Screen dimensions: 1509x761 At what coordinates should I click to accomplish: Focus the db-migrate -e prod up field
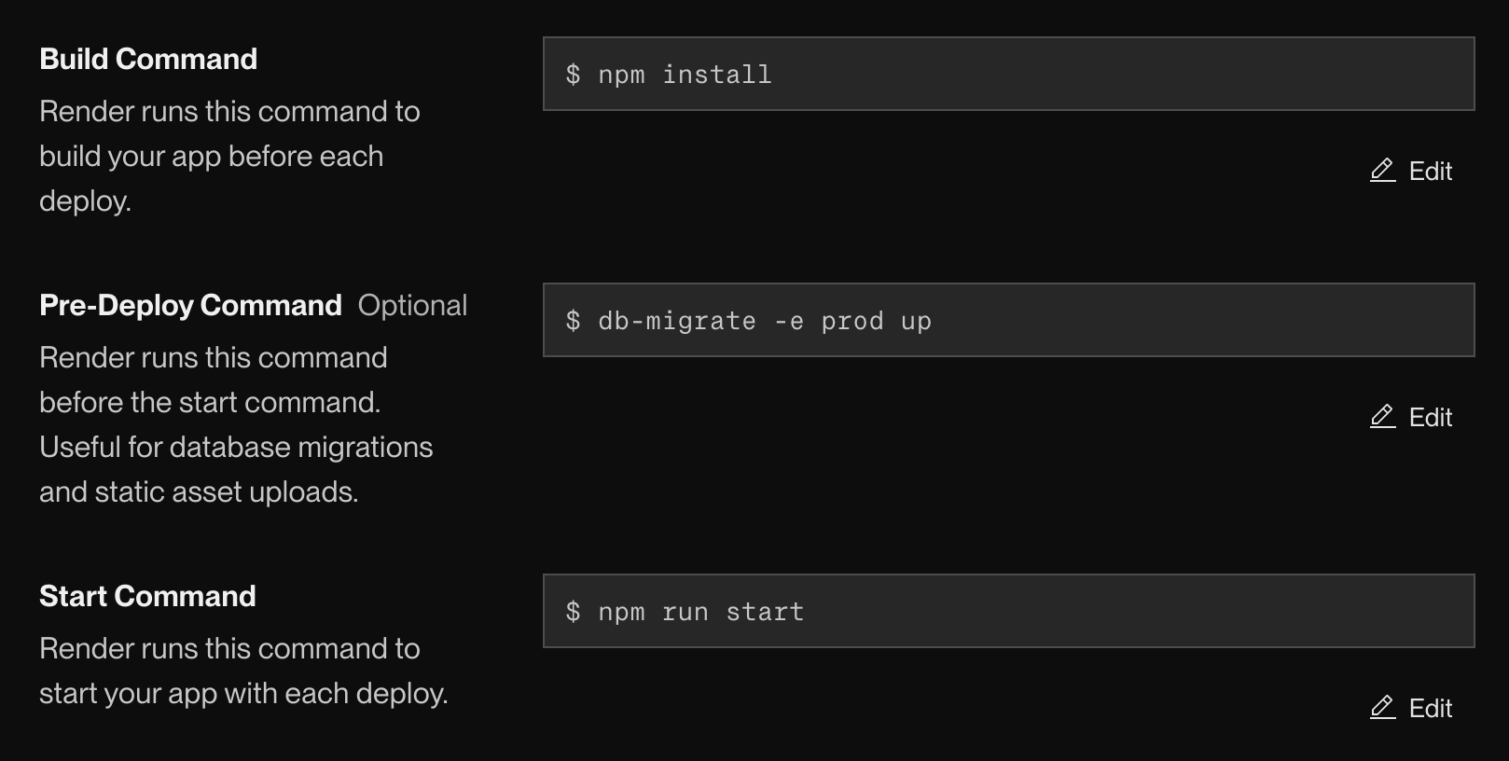[1007, 321]
